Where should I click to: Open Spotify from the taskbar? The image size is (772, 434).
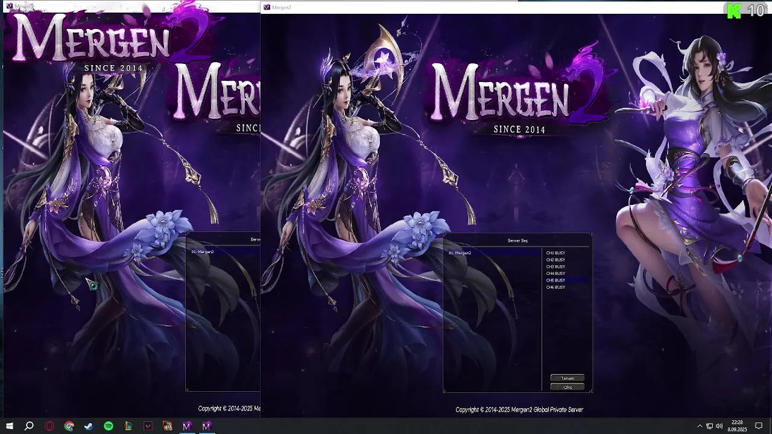[x=109, y=426]
